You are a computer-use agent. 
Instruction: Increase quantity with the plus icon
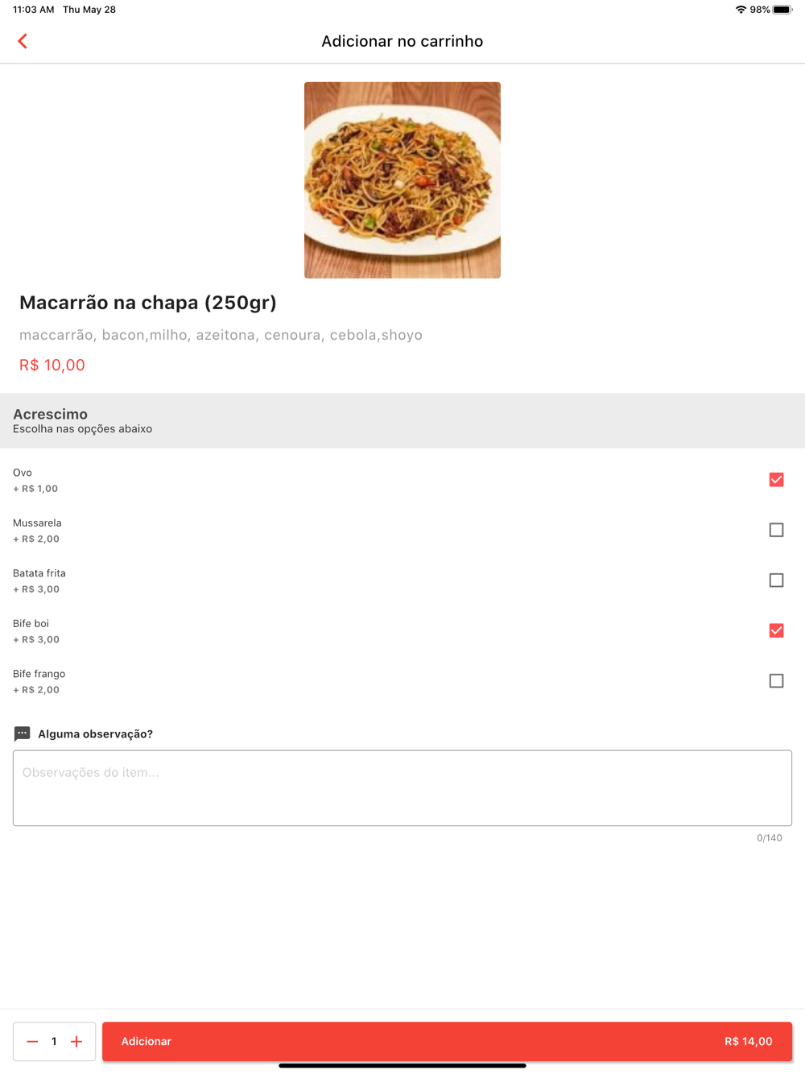click(x=76, y=1041)
